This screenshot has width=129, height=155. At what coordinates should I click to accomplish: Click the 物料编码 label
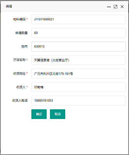click(x=19, y=19)
